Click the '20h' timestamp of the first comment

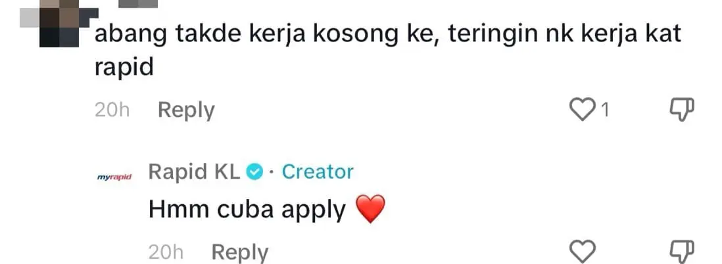(x=111, y=110)
